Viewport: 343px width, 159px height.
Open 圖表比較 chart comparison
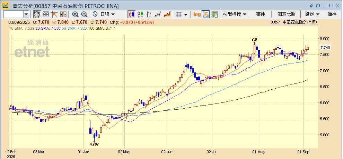point(286,14)
